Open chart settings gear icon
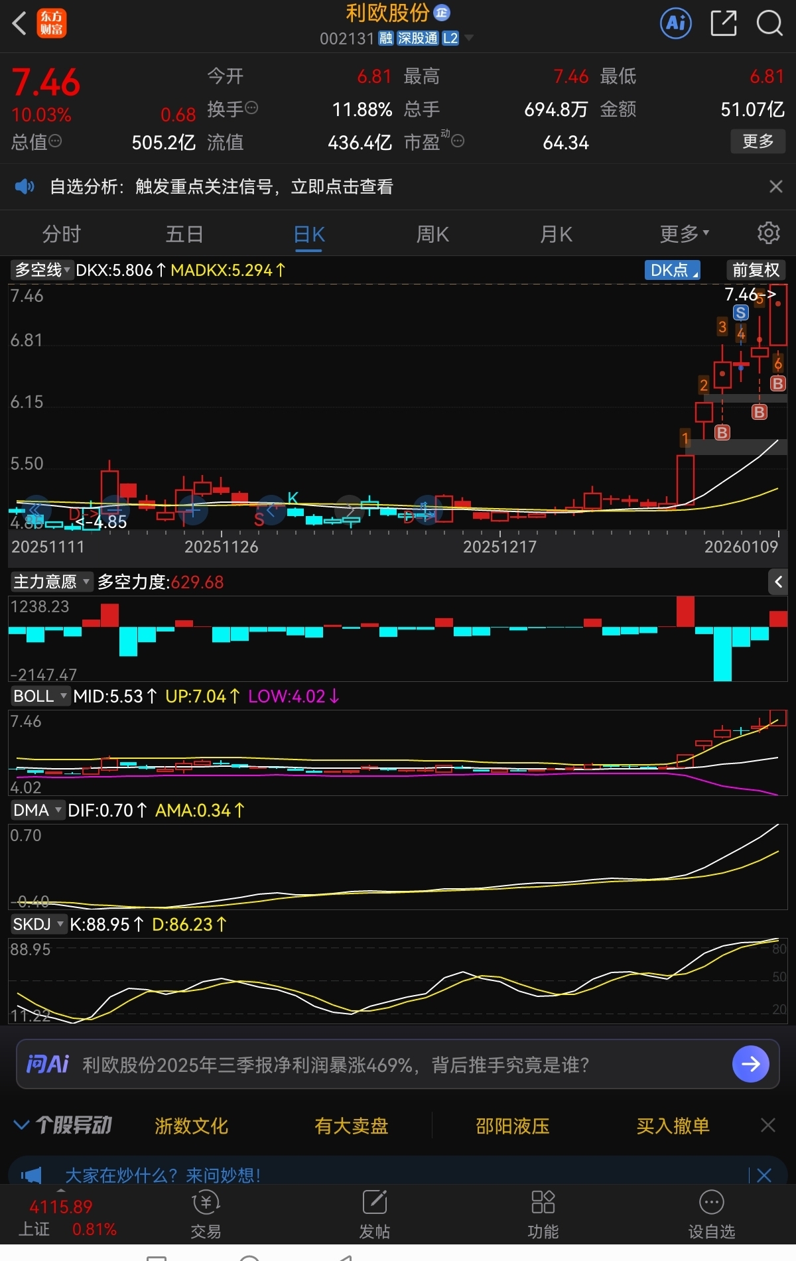The height and width of the screenshot is (1261, 796). tap(768, 233)
